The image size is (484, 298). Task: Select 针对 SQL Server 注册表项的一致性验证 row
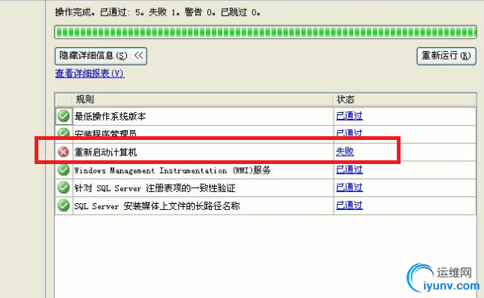click(265, 188)
